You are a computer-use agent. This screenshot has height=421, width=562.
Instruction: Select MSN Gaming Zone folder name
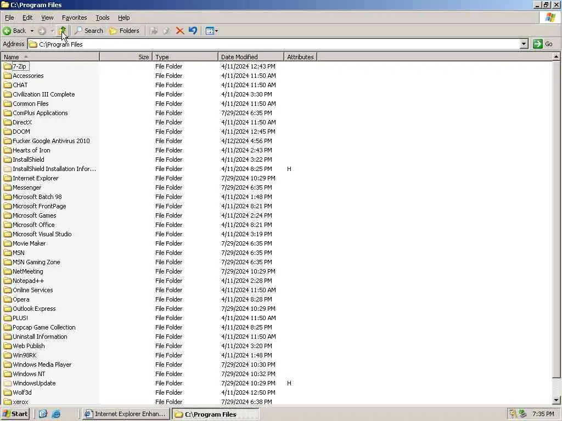(x=37, y=262)
